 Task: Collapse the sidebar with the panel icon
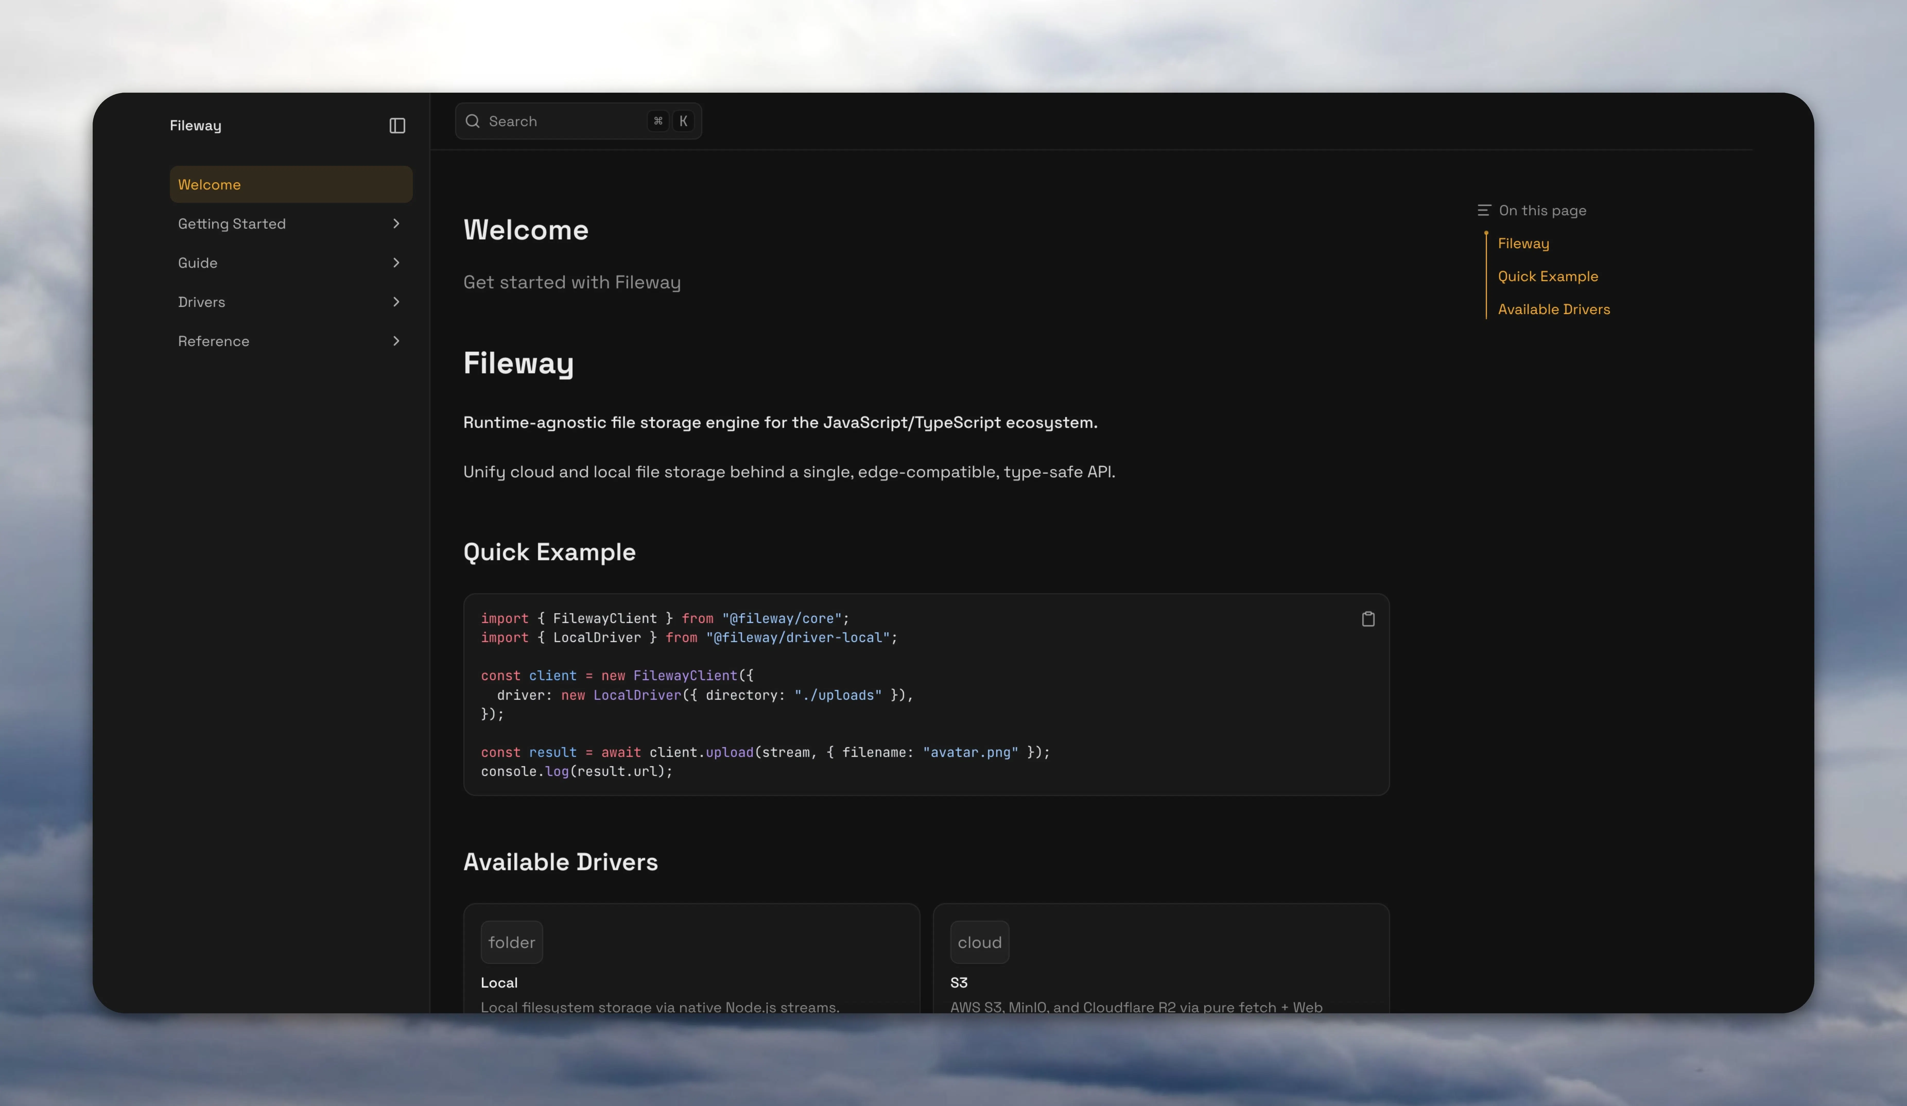click(x=397, y=126)
